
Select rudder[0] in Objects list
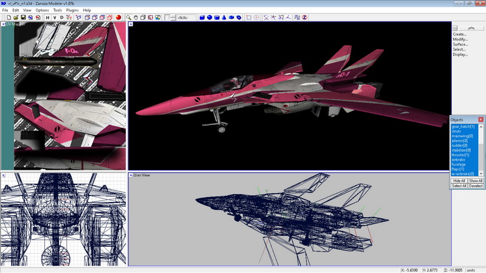(465, 146)
